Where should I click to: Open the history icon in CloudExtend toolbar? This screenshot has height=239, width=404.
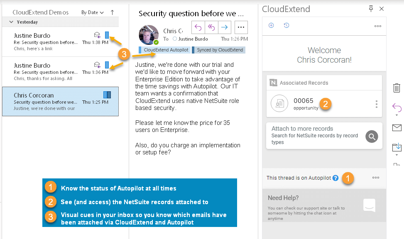(286, 26)
